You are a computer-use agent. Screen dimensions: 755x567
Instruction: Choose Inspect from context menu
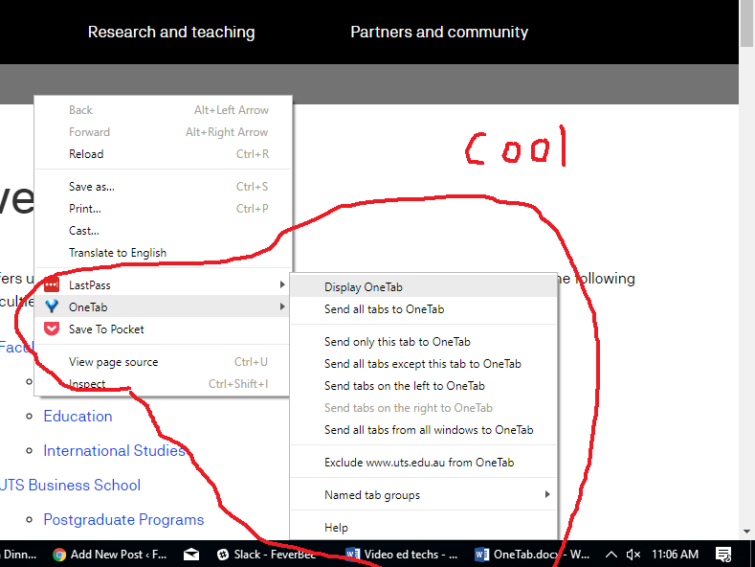click(164, 384)
